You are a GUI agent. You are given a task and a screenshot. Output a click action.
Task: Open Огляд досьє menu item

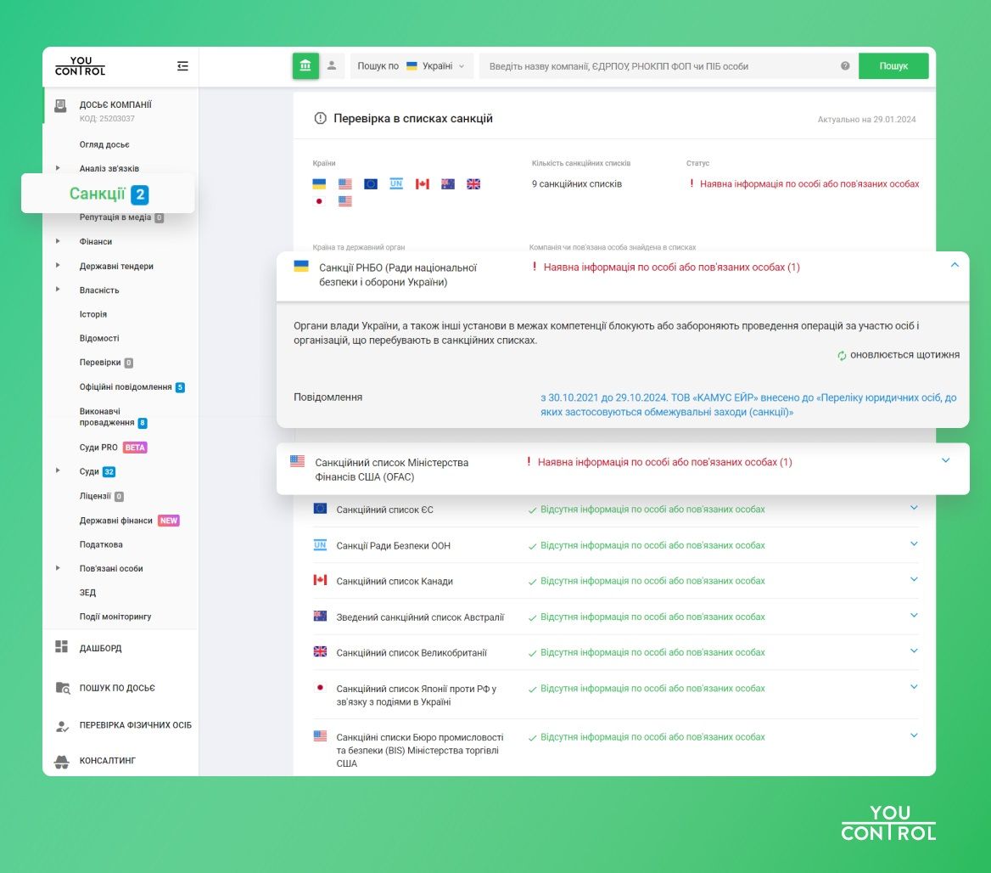coord(104,144)
